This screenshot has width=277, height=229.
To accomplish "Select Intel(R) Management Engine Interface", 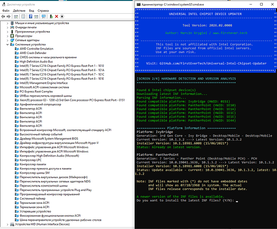I will tap(44, 83).
